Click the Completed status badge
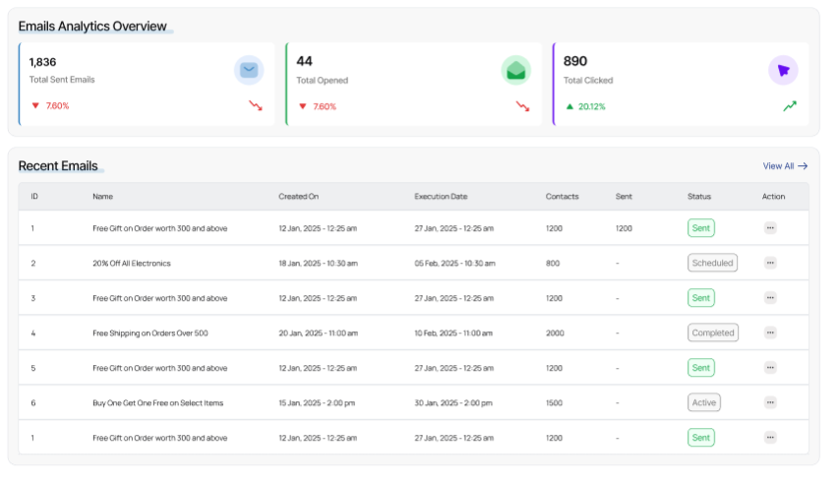838x485 pixels. point(712,333)
